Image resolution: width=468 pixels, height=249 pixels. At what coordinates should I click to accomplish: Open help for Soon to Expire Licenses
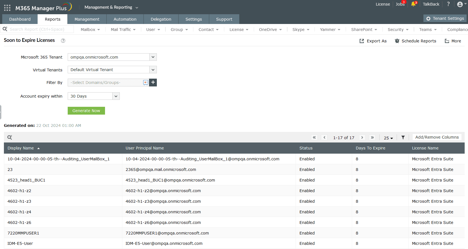pos(63,41)
